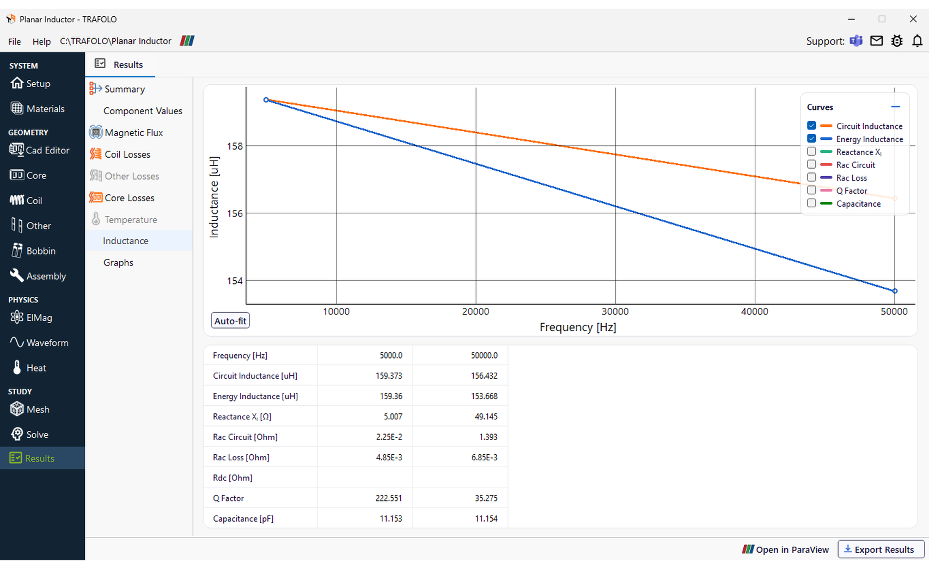Image resolution: width=929 pixels, height=569 pixels.
Task: Click the Auto-fit button
Action: tap(230, 321)
